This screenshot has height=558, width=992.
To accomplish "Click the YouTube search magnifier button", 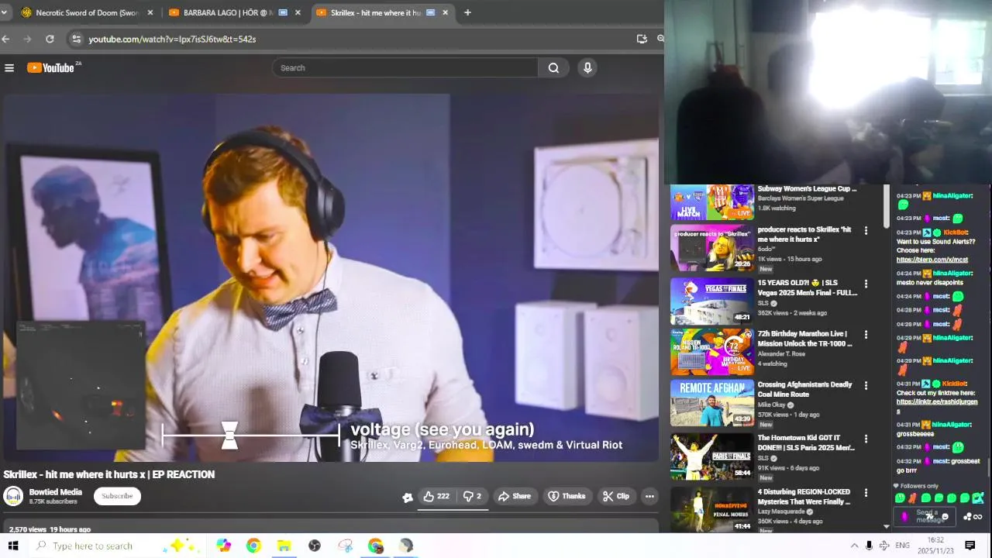I will point(553,68).
